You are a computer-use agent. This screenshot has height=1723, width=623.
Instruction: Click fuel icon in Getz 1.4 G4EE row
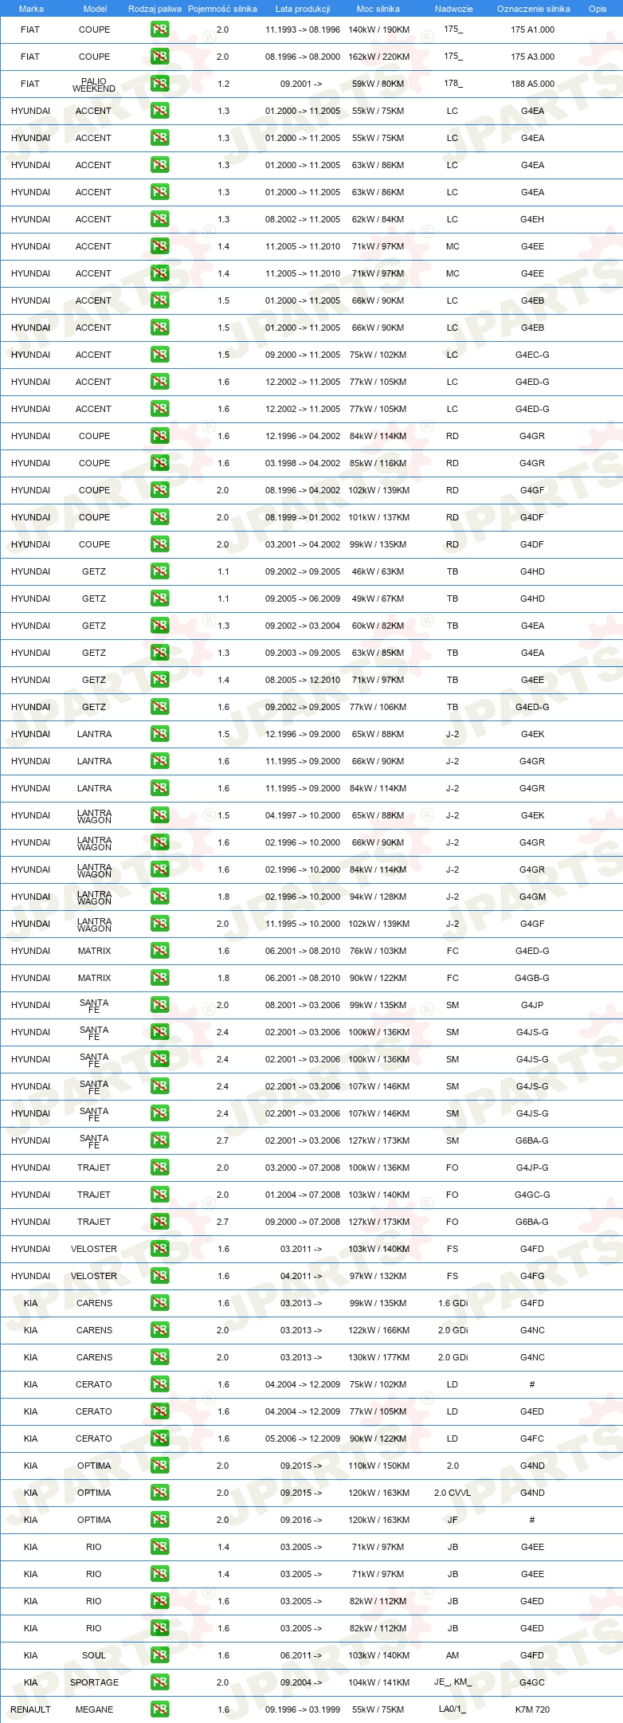click(x=159, y=680)
